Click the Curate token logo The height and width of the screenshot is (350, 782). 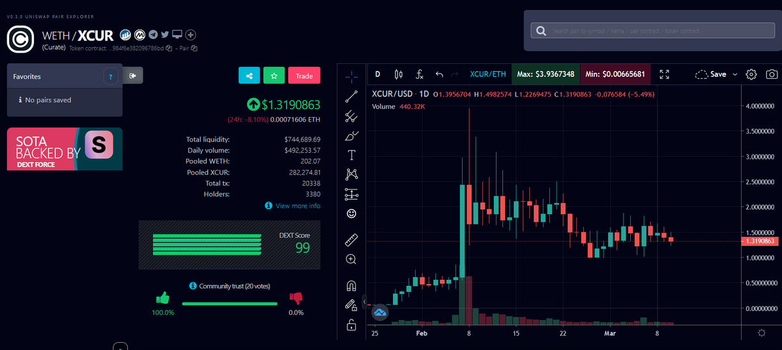point(21,38)
